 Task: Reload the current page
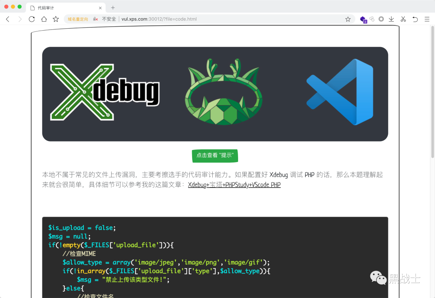[32, 19]
